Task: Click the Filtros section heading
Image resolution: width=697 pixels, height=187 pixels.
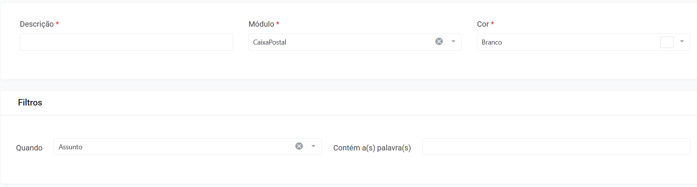Action: tap(30, 102)
